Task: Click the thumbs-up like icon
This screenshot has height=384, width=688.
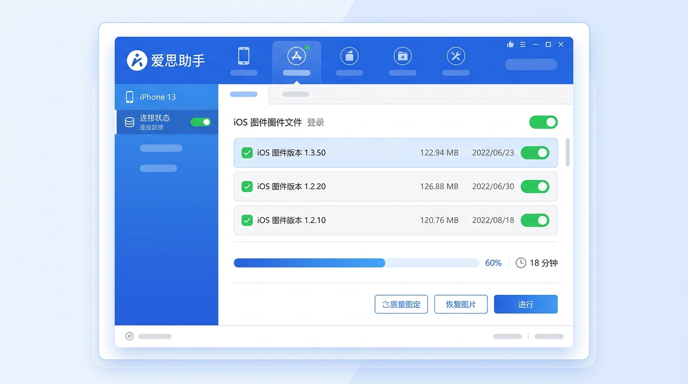Action: tap(510, 44)
